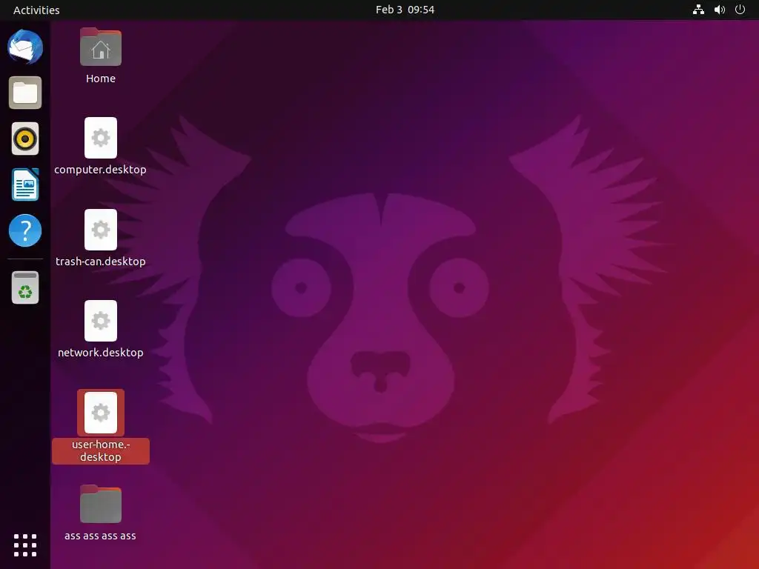Open the clock showing Feb 3 09:54

point(405,10)
